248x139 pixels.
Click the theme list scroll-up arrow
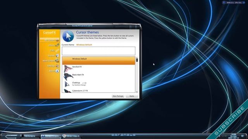[137, 58]
